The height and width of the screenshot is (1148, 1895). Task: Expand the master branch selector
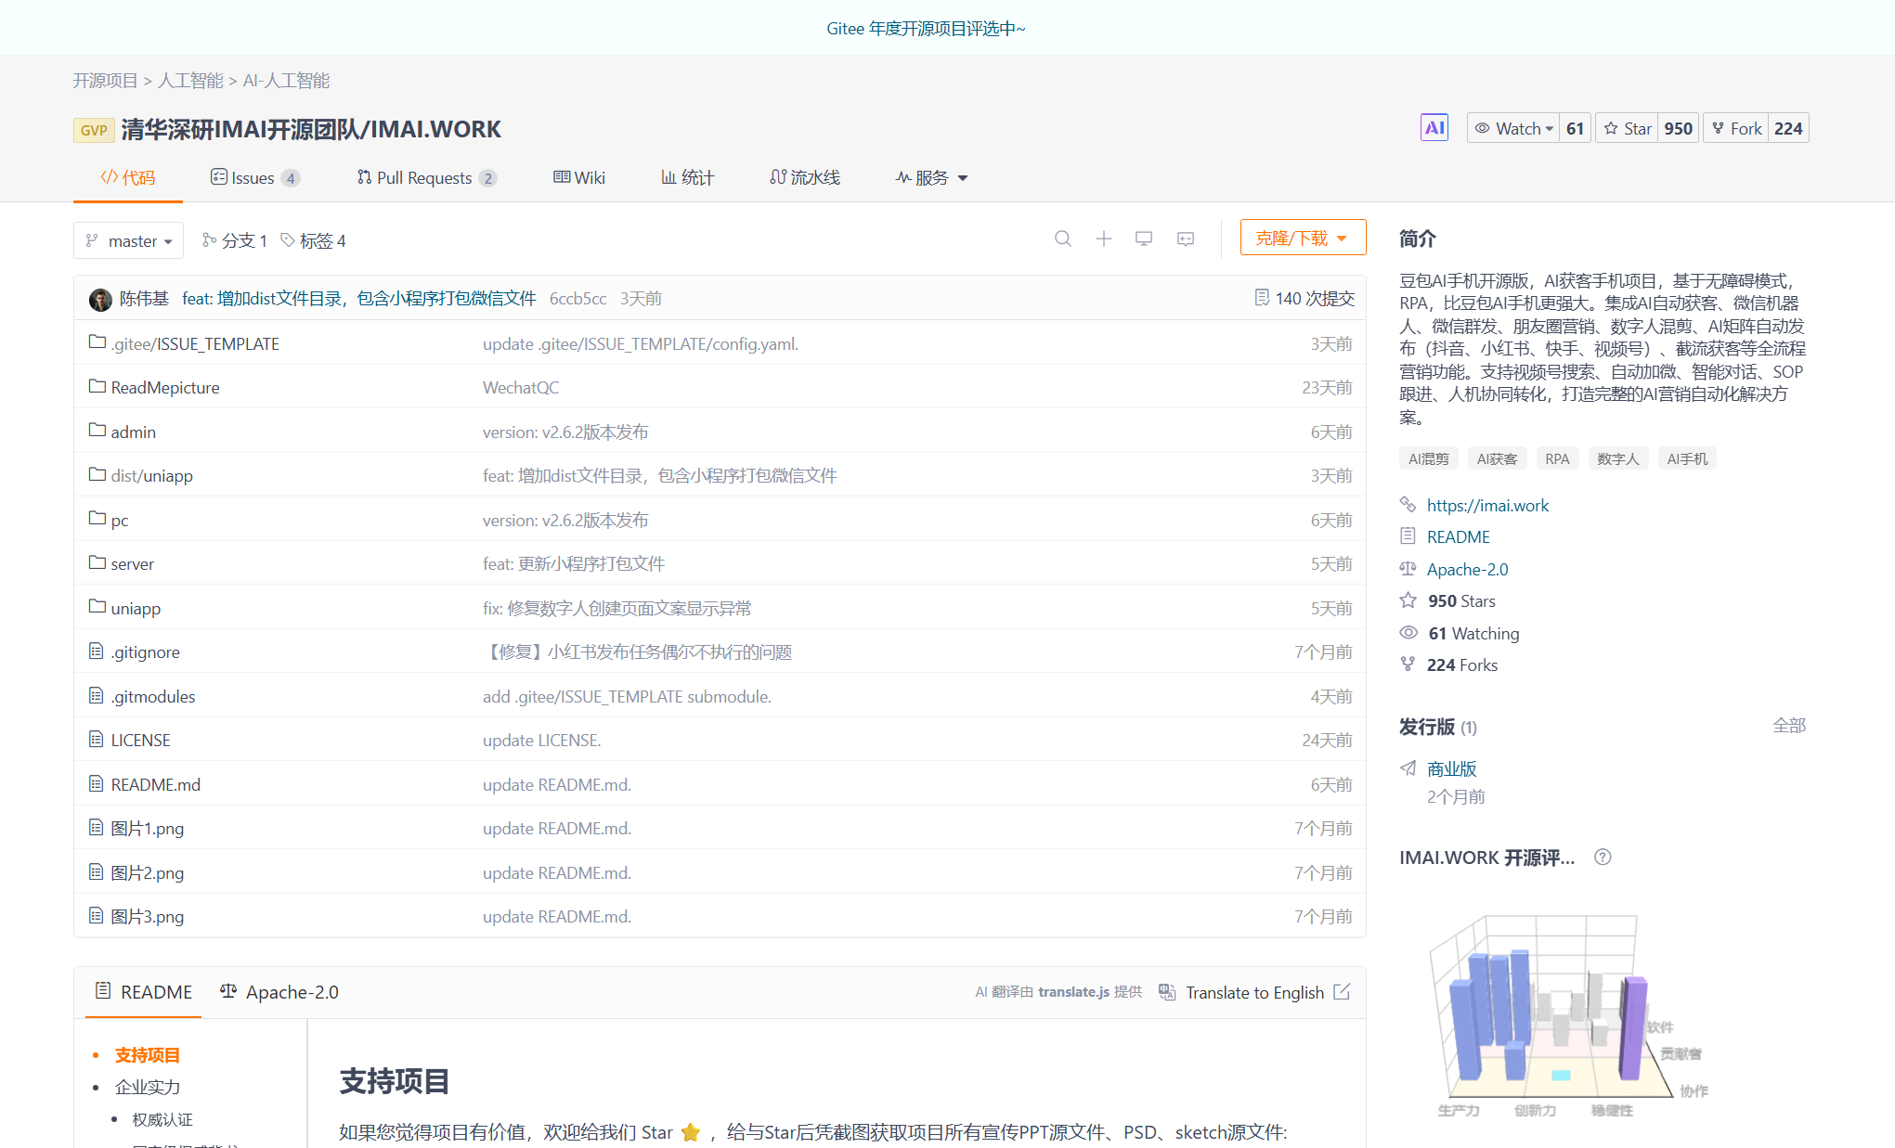[128, 240]
